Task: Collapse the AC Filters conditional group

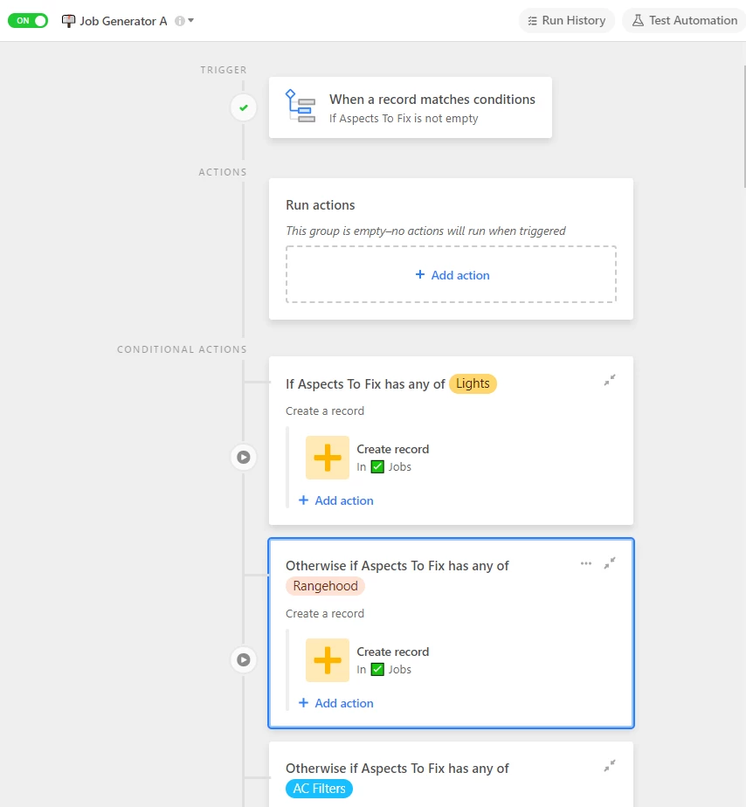Action: 610,766
